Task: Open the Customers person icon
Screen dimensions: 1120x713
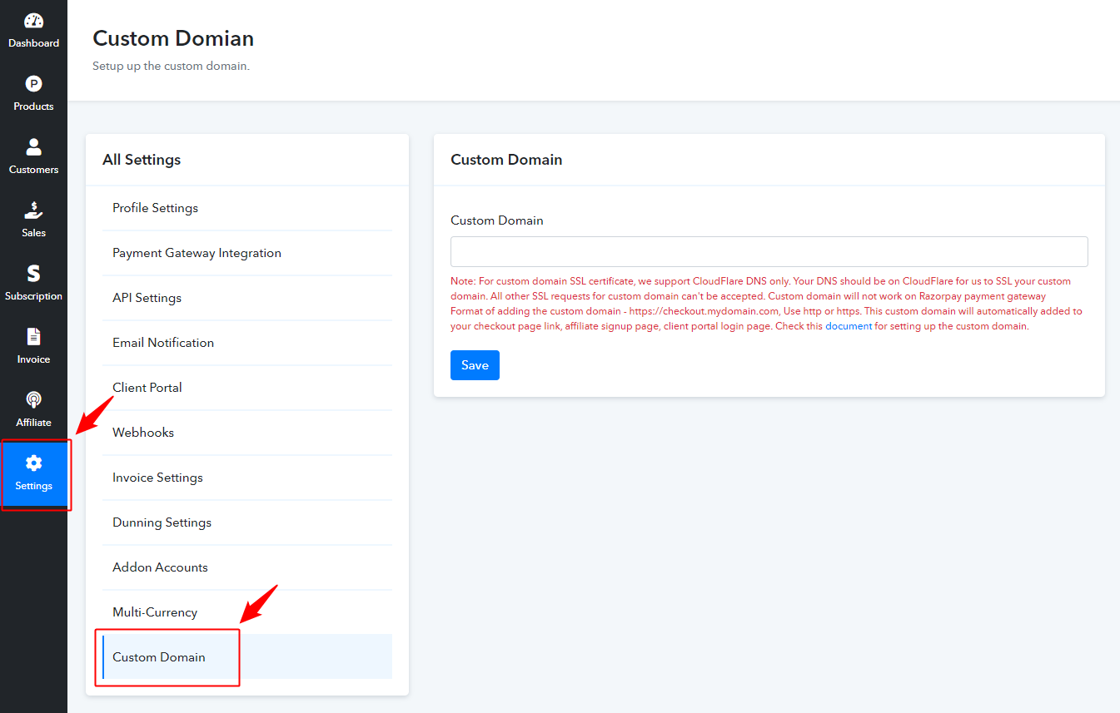Action: (33, 147)
